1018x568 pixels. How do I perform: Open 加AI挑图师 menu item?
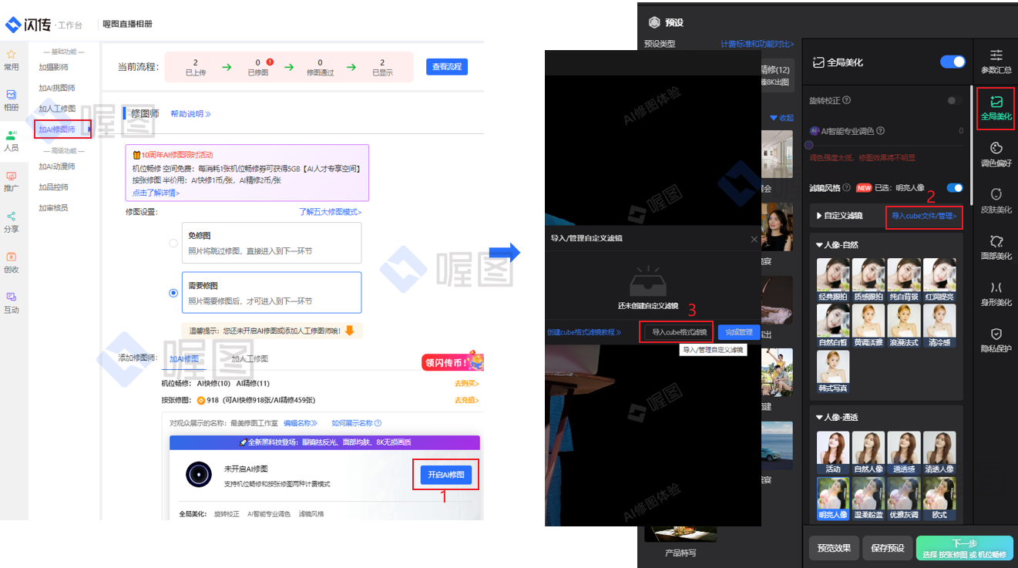(57, 88)
